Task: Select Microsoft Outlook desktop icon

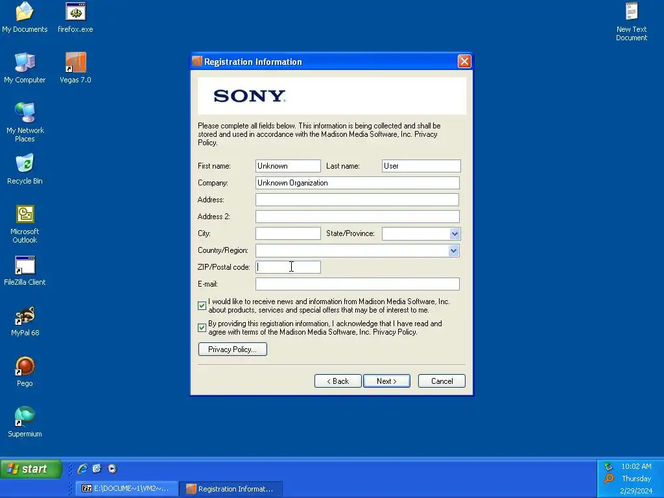Action: click(25, 224)
